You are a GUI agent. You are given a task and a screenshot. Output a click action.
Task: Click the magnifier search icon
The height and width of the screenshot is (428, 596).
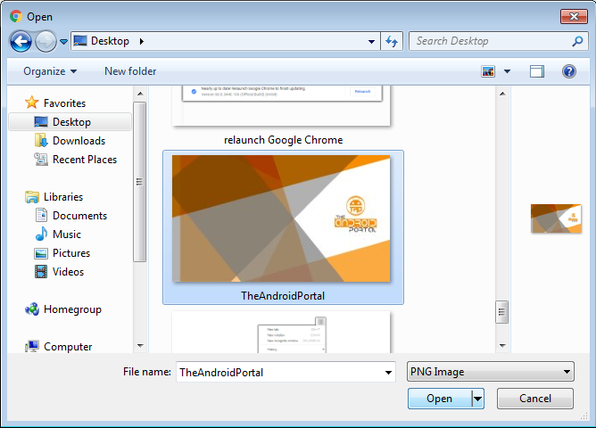tap(577, 41)
